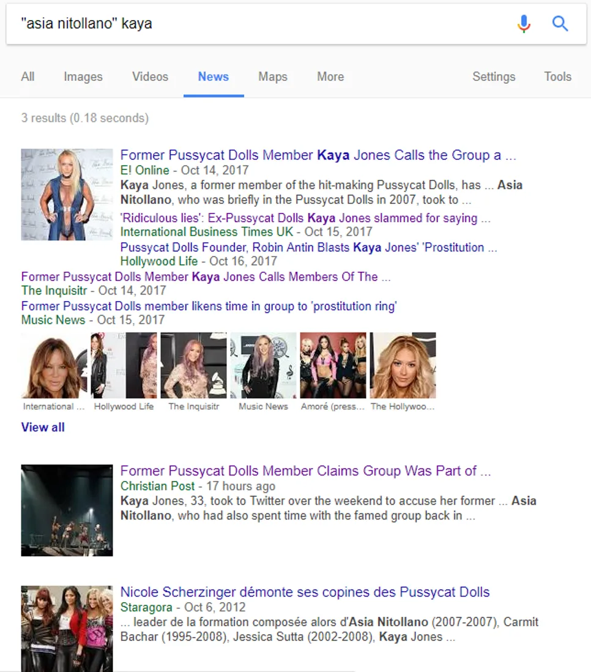Click the blue search magnifier icon
Image resolution: width=591 pixels, height=672 pixels.
coord(560,24)
